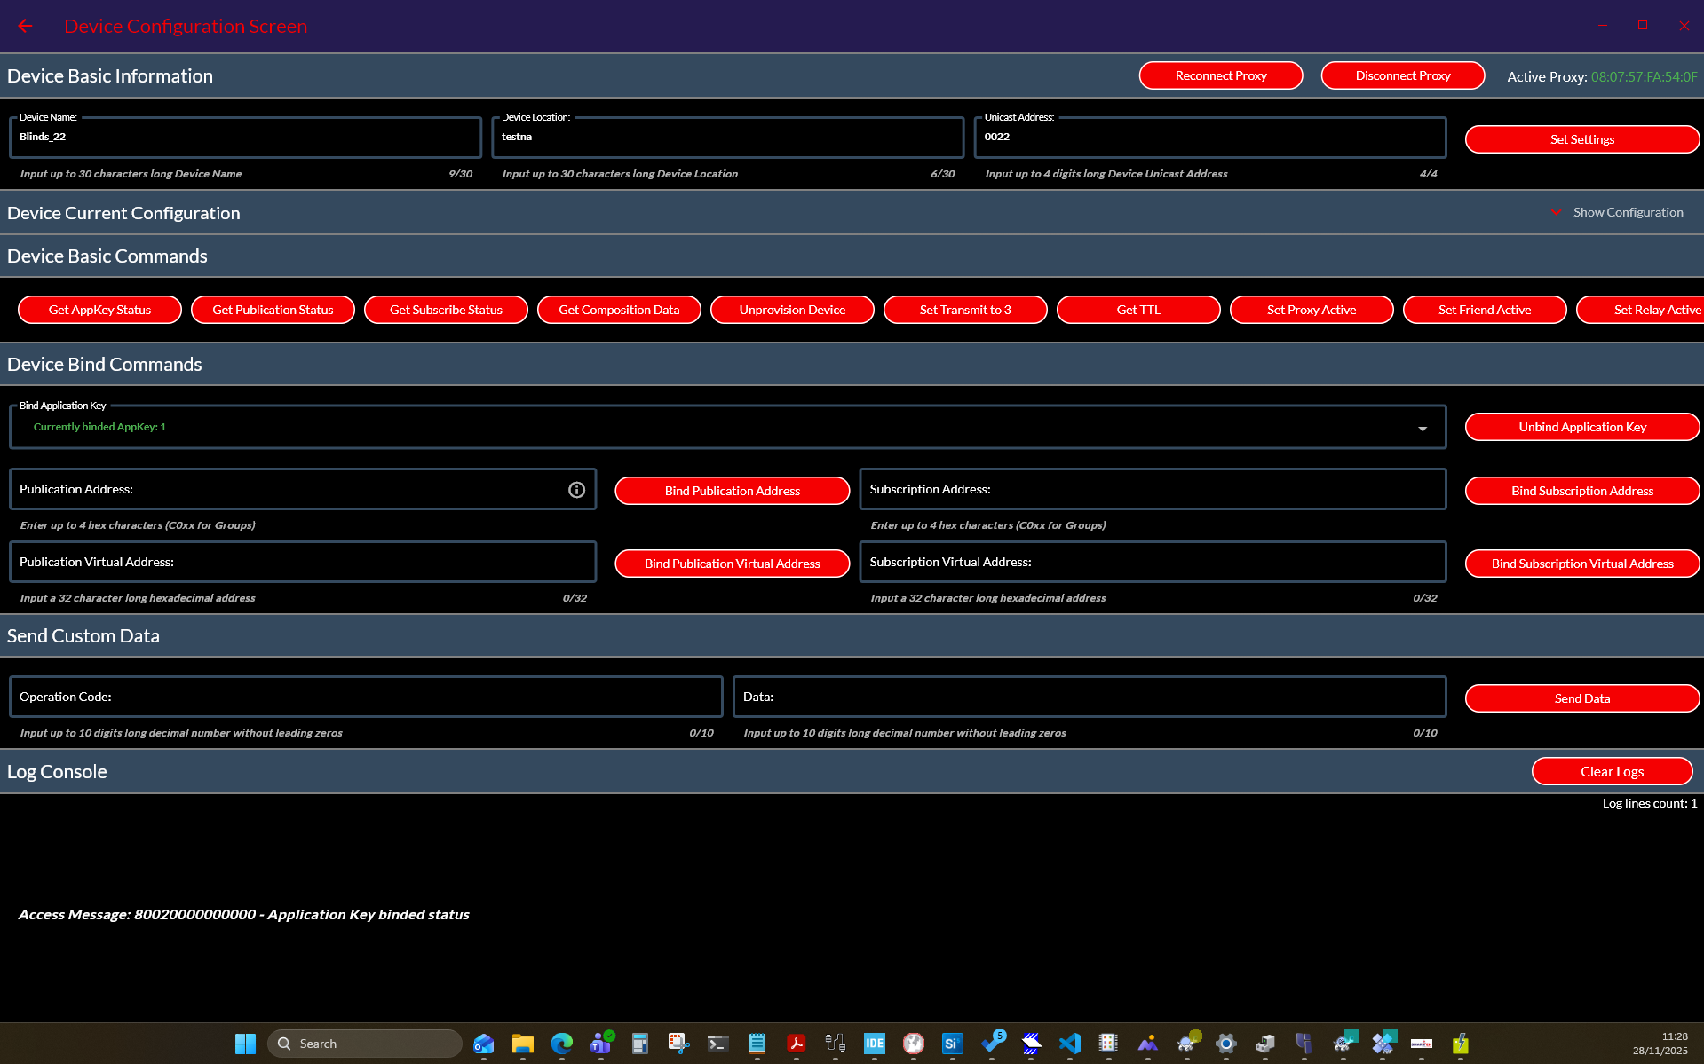The height and width of the screenshot is (1064, 1704).
Task: Click Set Proxy Active button
Action: (x=1311, y=310)
